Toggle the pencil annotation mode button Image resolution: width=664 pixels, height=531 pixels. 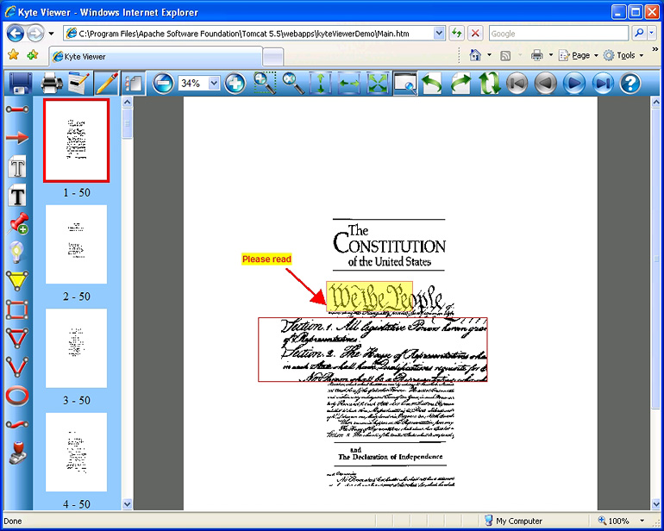click(x=107, y=83)
